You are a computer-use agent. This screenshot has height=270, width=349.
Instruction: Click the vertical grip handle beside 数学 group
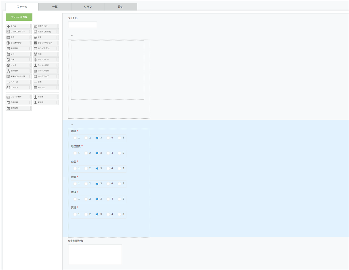tap(64, 178)
